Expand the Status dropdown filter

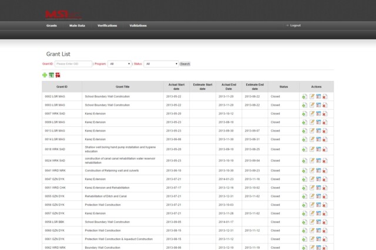pyautogui.click(x=160, y=63)
